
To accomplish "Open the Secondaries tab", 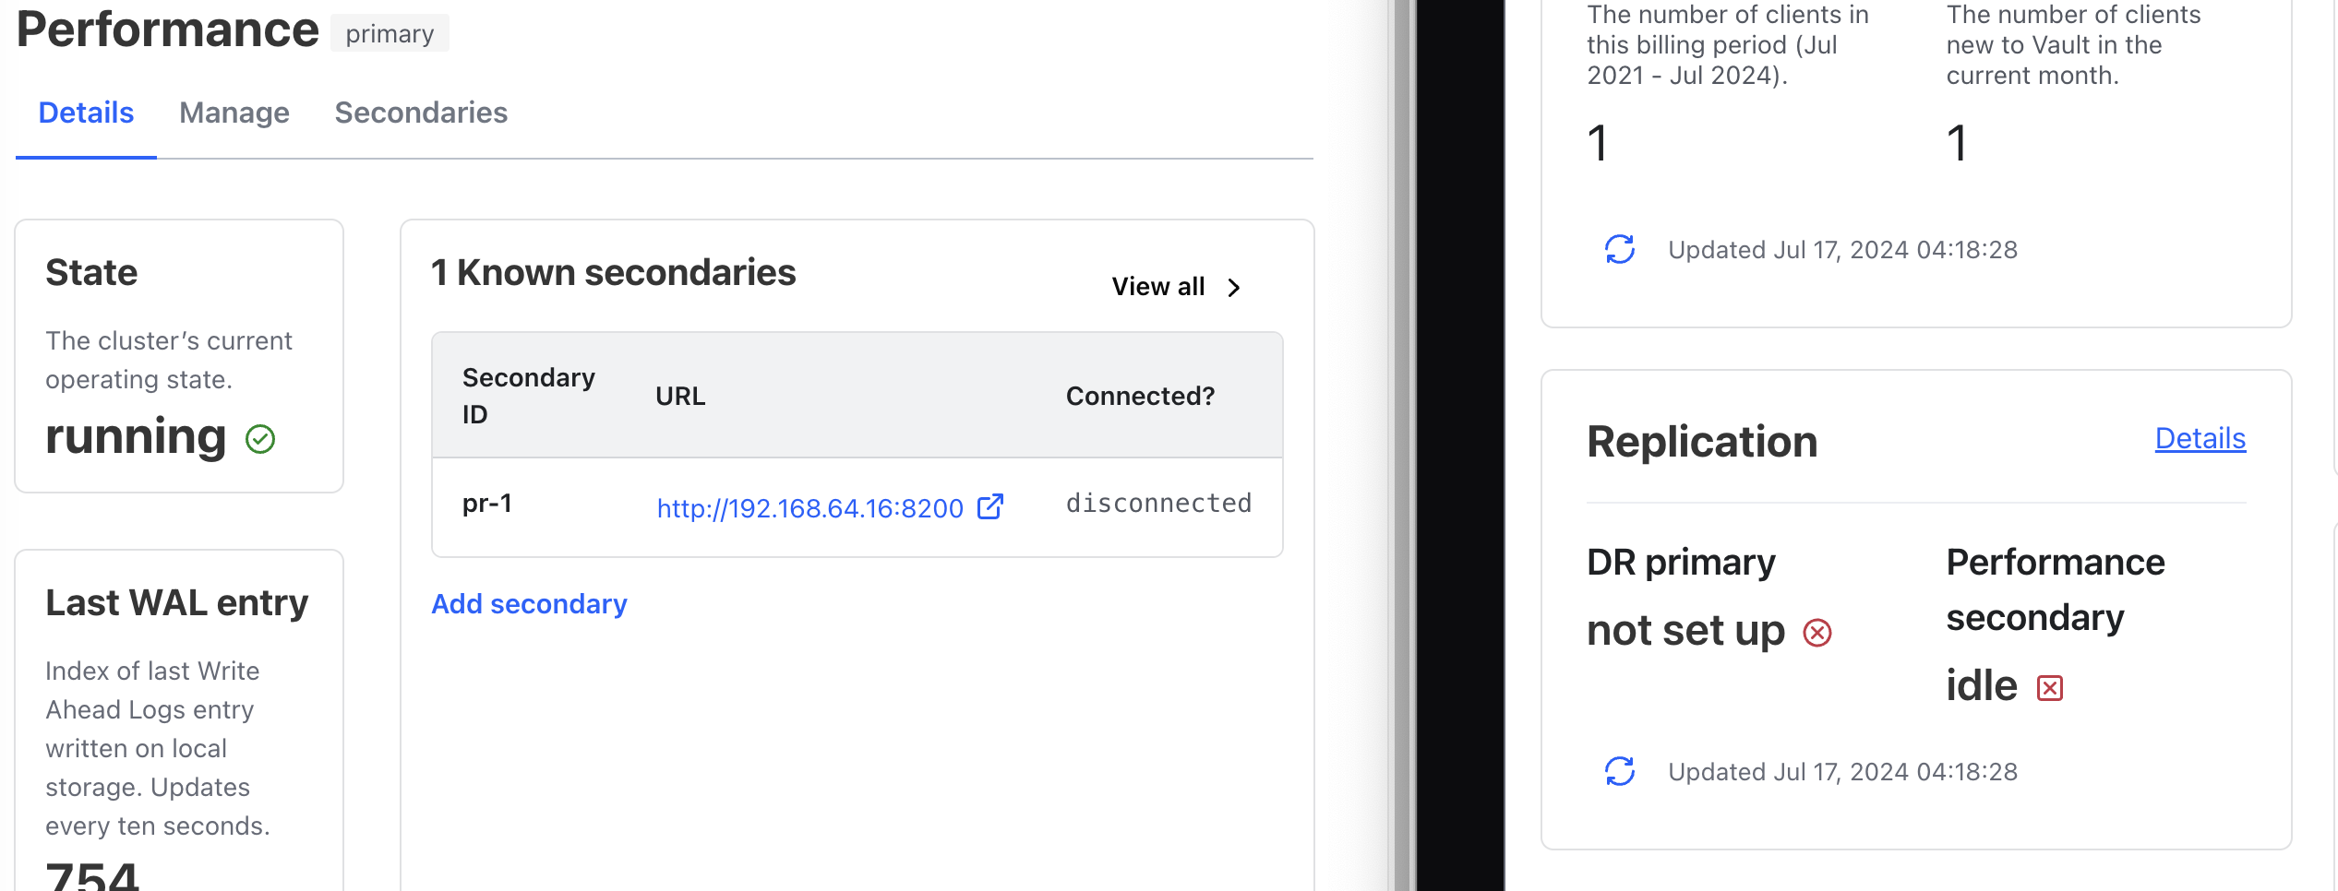I will (421, 113).
